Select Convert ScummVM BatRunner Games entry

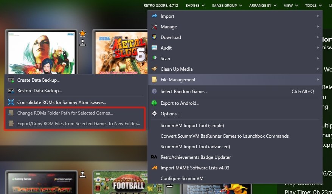pos(235,136)
